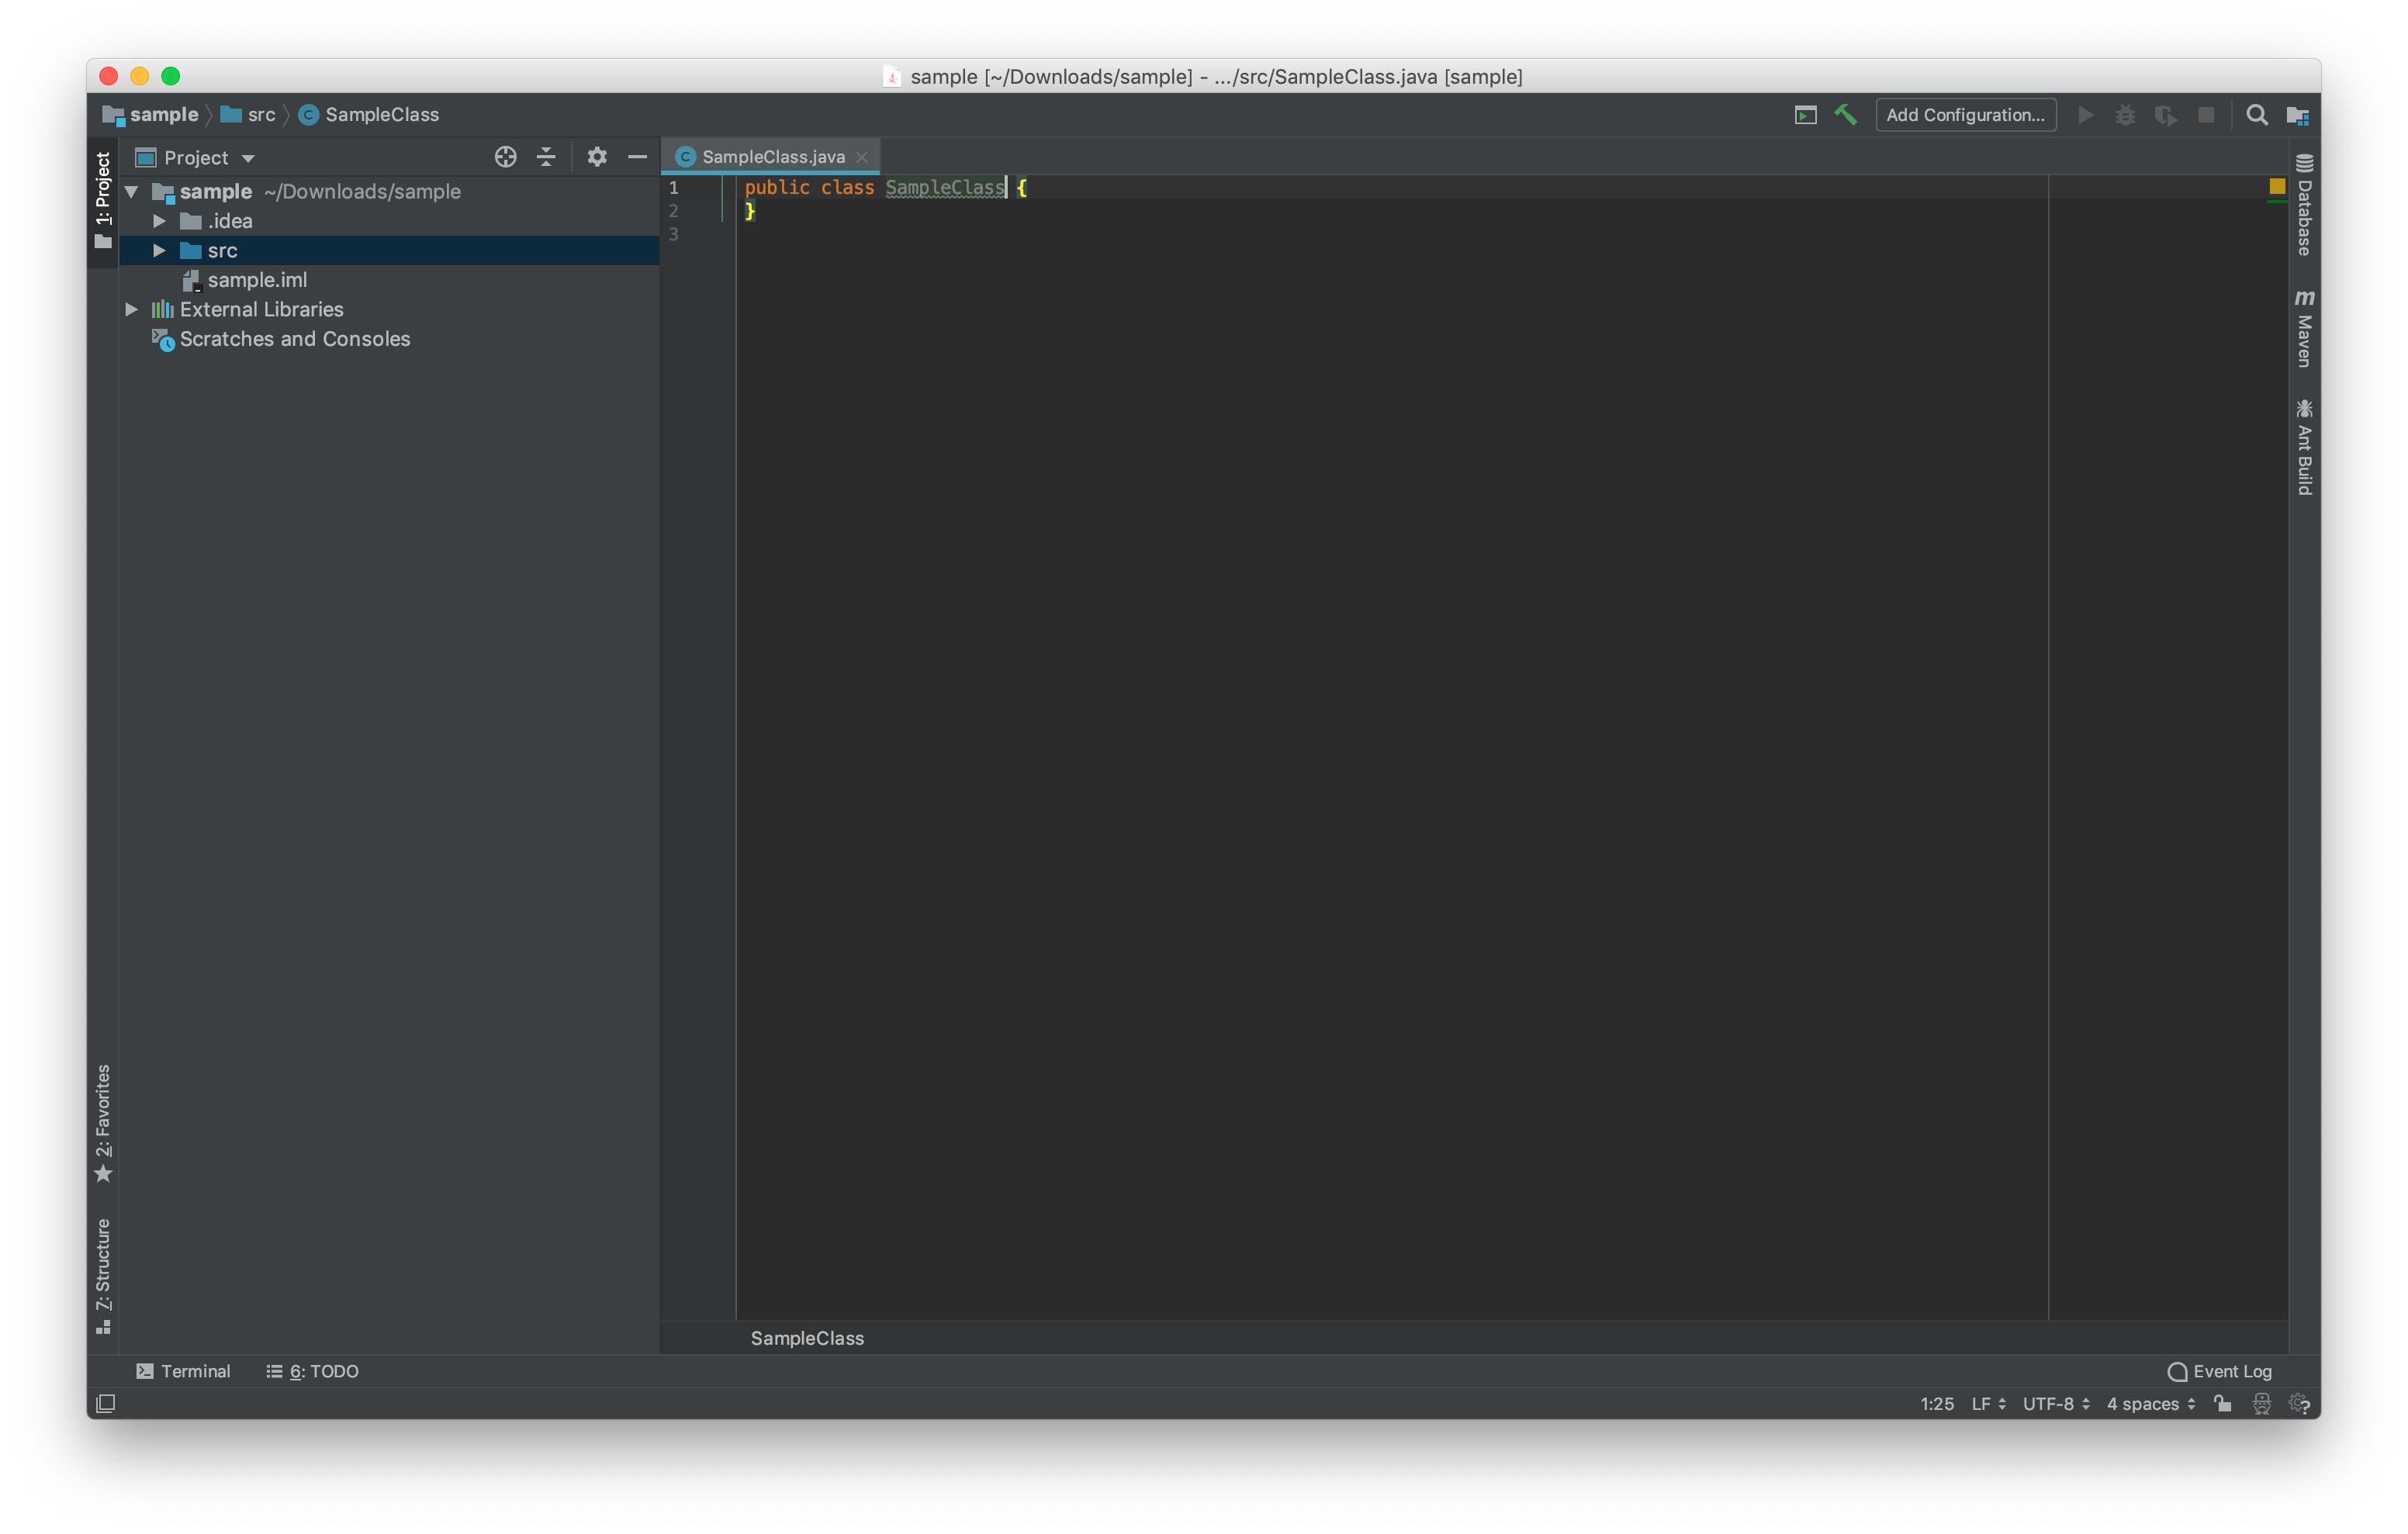Collapse the sample project root

pyautogui.click(x=131, y=191)
